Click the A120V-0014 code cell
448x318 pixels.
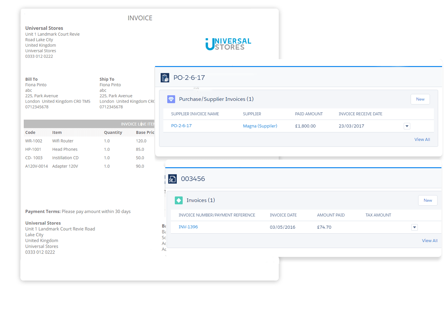36,167
